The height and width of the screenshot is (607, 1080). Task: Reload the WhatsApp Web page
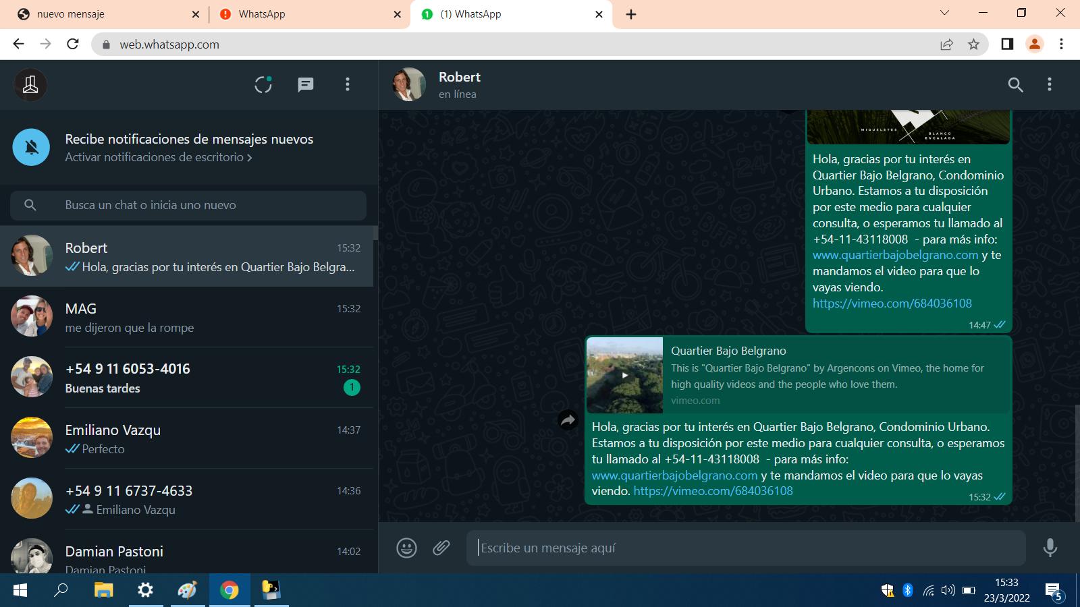click(x=73, y=45)
